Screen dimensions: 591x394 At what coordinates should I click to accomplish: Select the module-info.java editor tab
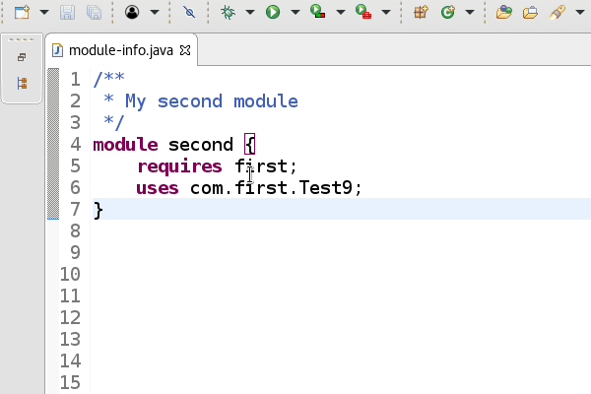coord(120,50)
